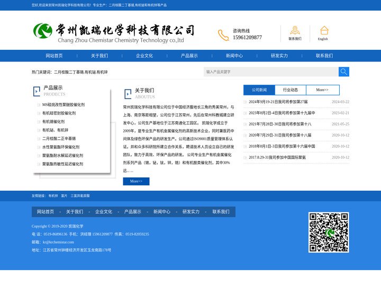
Task: Click the date 2024-03-22 in news list
Action: pyautogui.click(x=340, y=102)
